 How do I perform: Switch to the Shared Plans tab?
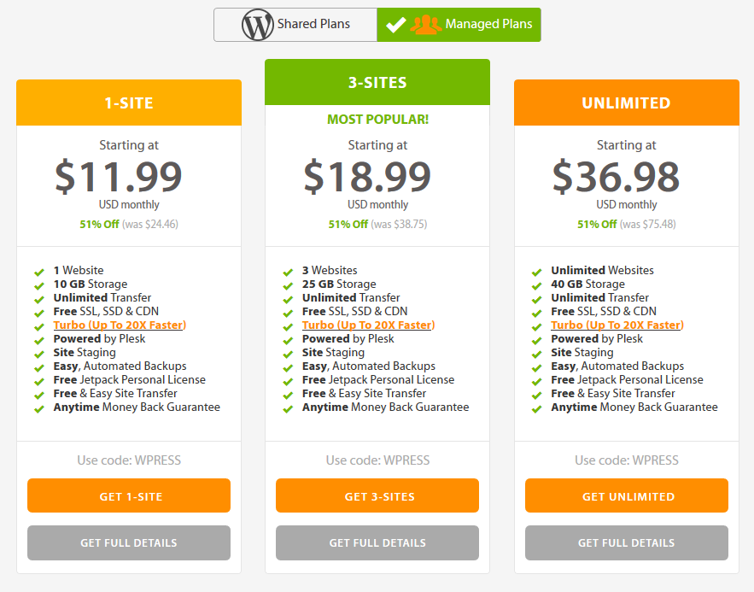295,25
